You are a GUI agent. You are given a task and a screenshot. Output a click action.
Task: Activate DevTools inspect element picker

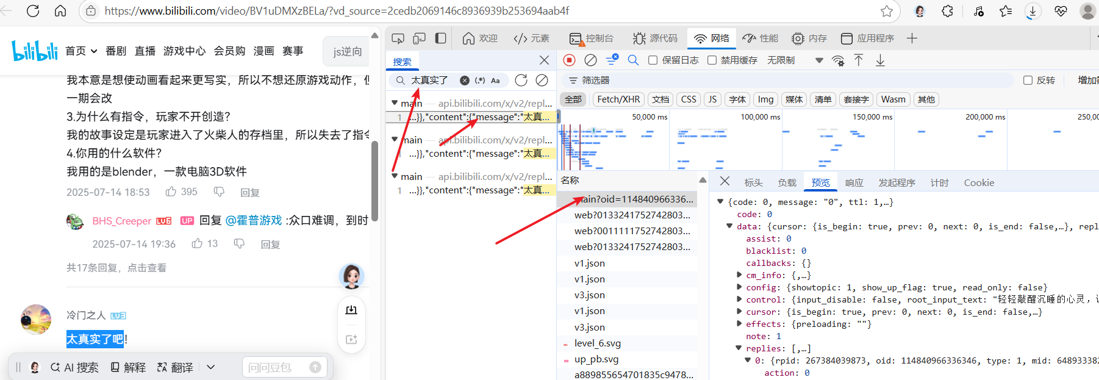pos(398,38)
